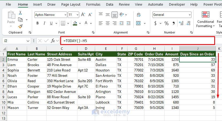
Task: Open the File tab
Action: coord(8,4)
